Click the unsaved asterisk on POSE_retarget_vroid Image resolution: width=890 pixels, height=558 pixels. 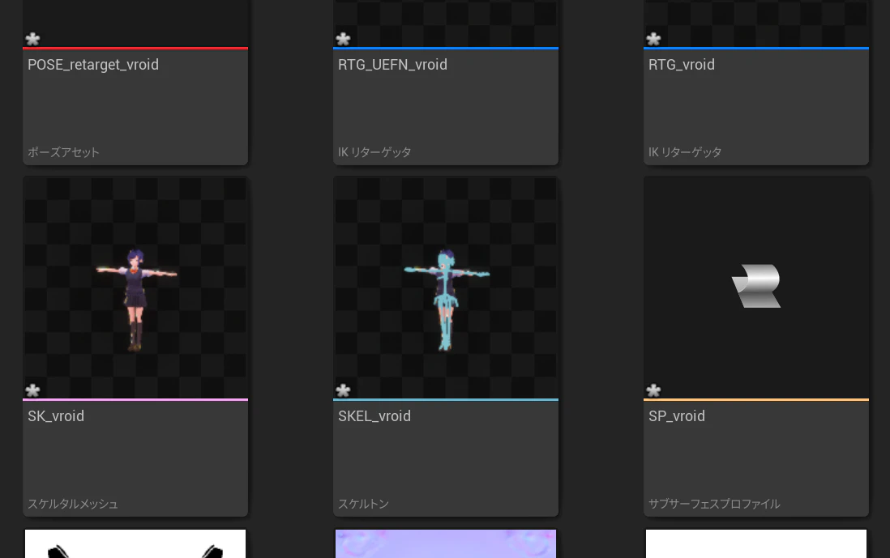pyautogui.click(x=33, y=39)
